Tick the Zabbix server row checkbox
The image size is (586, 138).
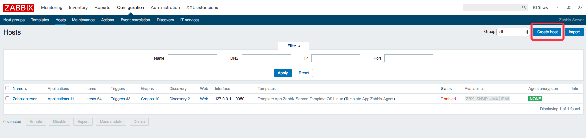pos(7,98)
